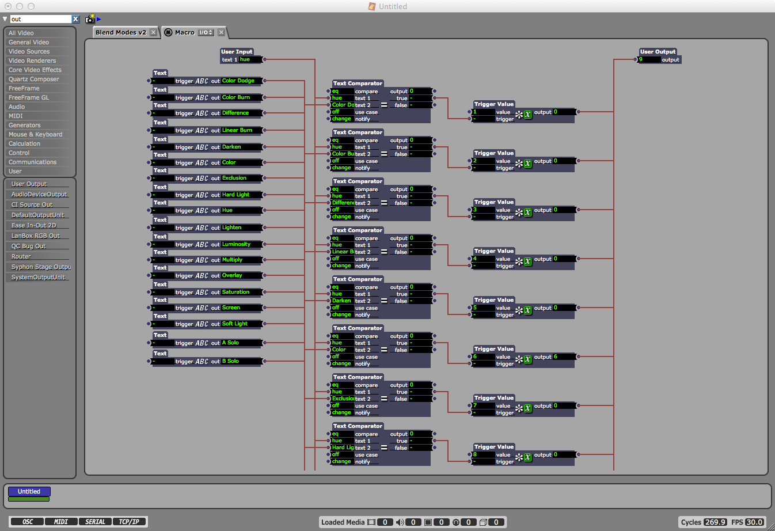
Task: Change the compare eq mode on Linear B comparator
Action: click(x=342, y=238)
